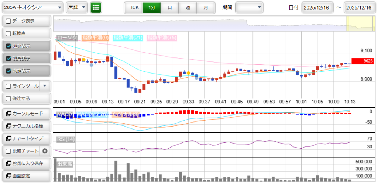Open the テクニカル指標 panel
Screen dimensions: 378x184
pos(26,126)
